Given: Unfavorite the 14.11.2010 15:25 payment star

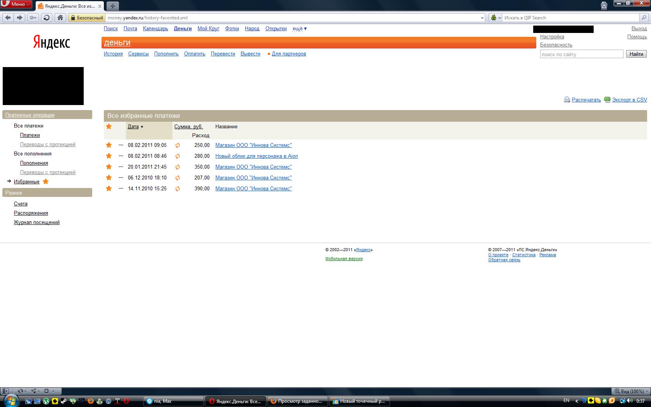Looking at the screenshot, I should (x=109, y=188).
